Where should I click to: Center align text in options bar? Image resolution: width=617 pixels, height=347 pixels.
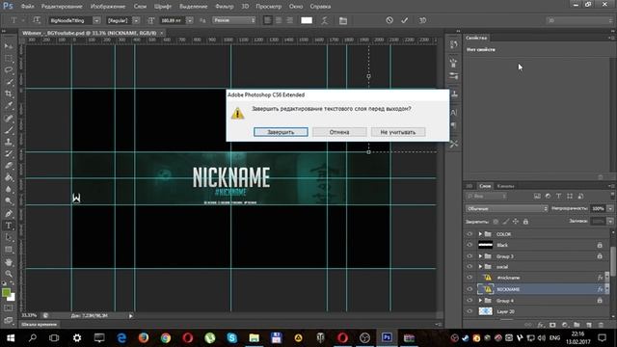(x=279, y=20)
